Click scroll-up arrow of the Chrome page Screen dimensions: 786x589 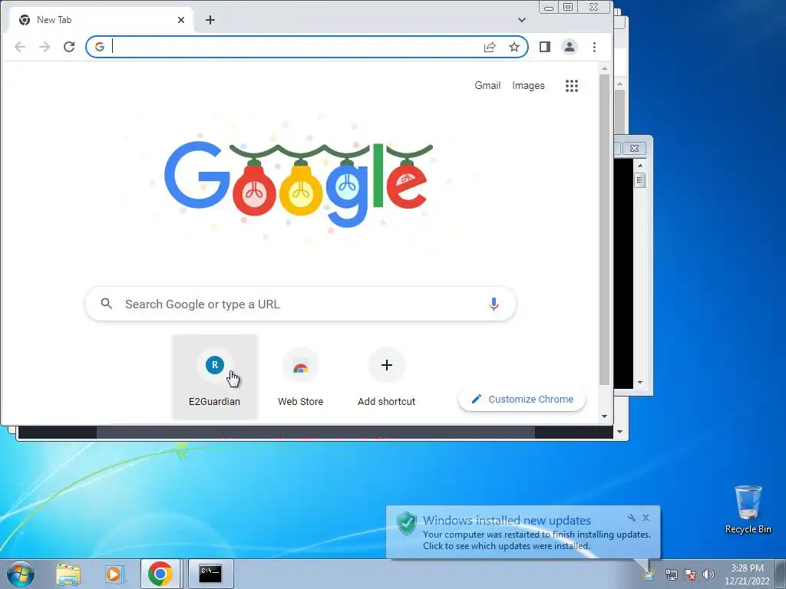tap(605, 68)
